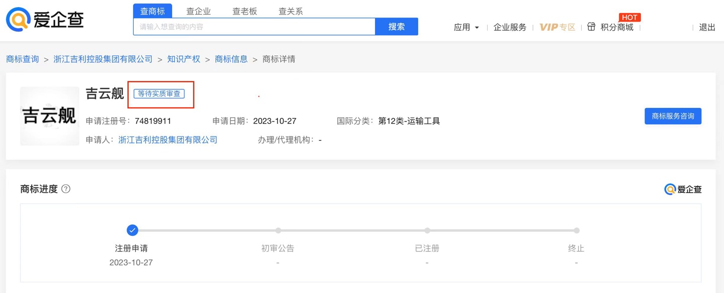Viewport: 724px width, 293px height.
Task: Click the HOT badge above 积分商城
Action: (629, 17)
